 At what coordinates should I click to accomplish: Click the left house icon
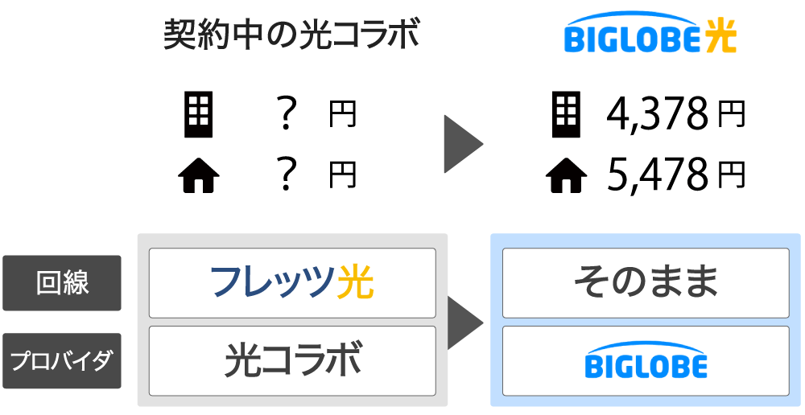pyautogui.click(x=198, y=176)
